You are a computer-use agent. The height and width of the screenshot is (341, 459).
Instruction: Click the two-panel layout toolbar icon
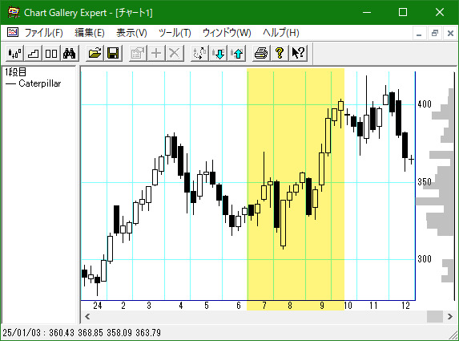[x=51, y=54]
